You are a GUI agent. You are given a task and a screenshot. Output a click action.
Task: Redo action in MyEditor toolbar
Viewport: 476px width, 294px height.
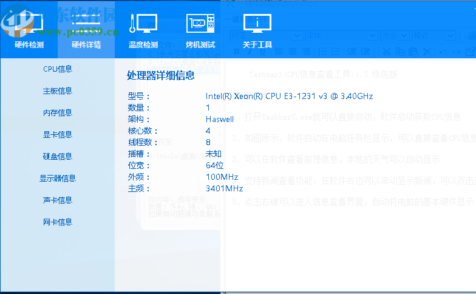click(x=457, y=52)
